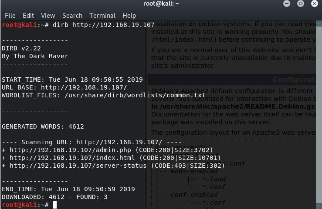
Task: Click the URL in the dirb command
Action: point(113,25)
